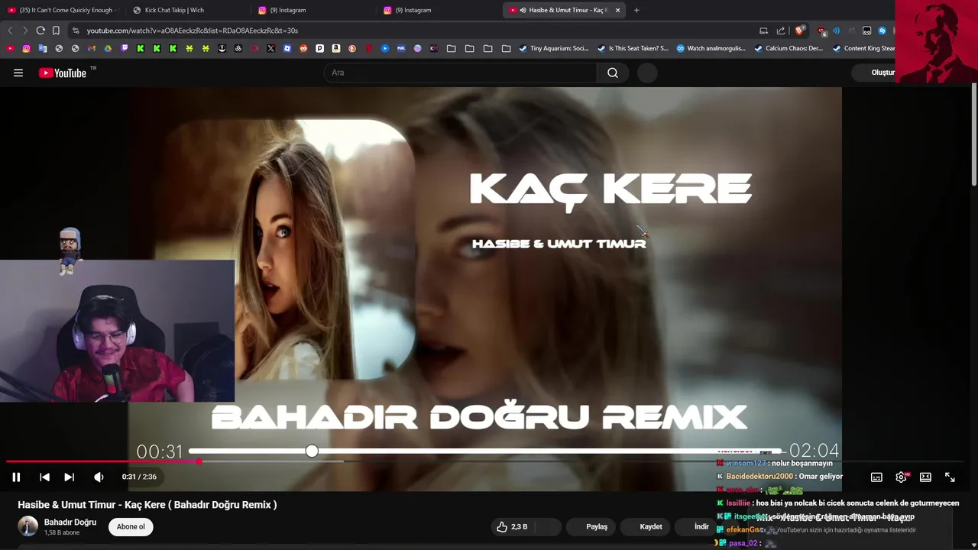Switch the player to theater mode

click(x=925, y=477)
